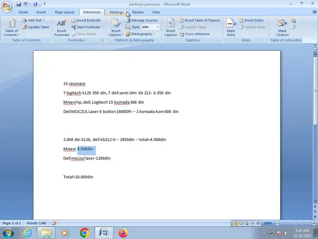
Task: Click the proofing errors status icon
Action: [x=54, y=223]
